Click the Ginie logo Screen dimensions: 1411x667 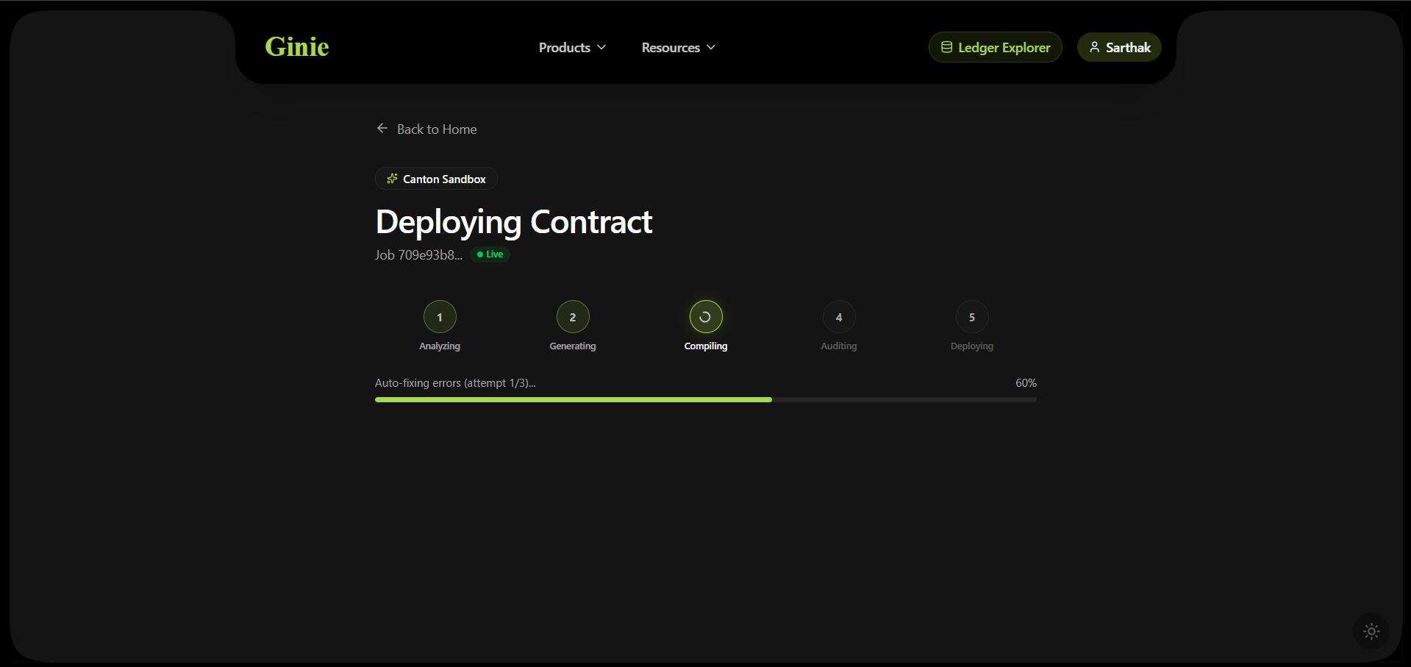point(297,47)
